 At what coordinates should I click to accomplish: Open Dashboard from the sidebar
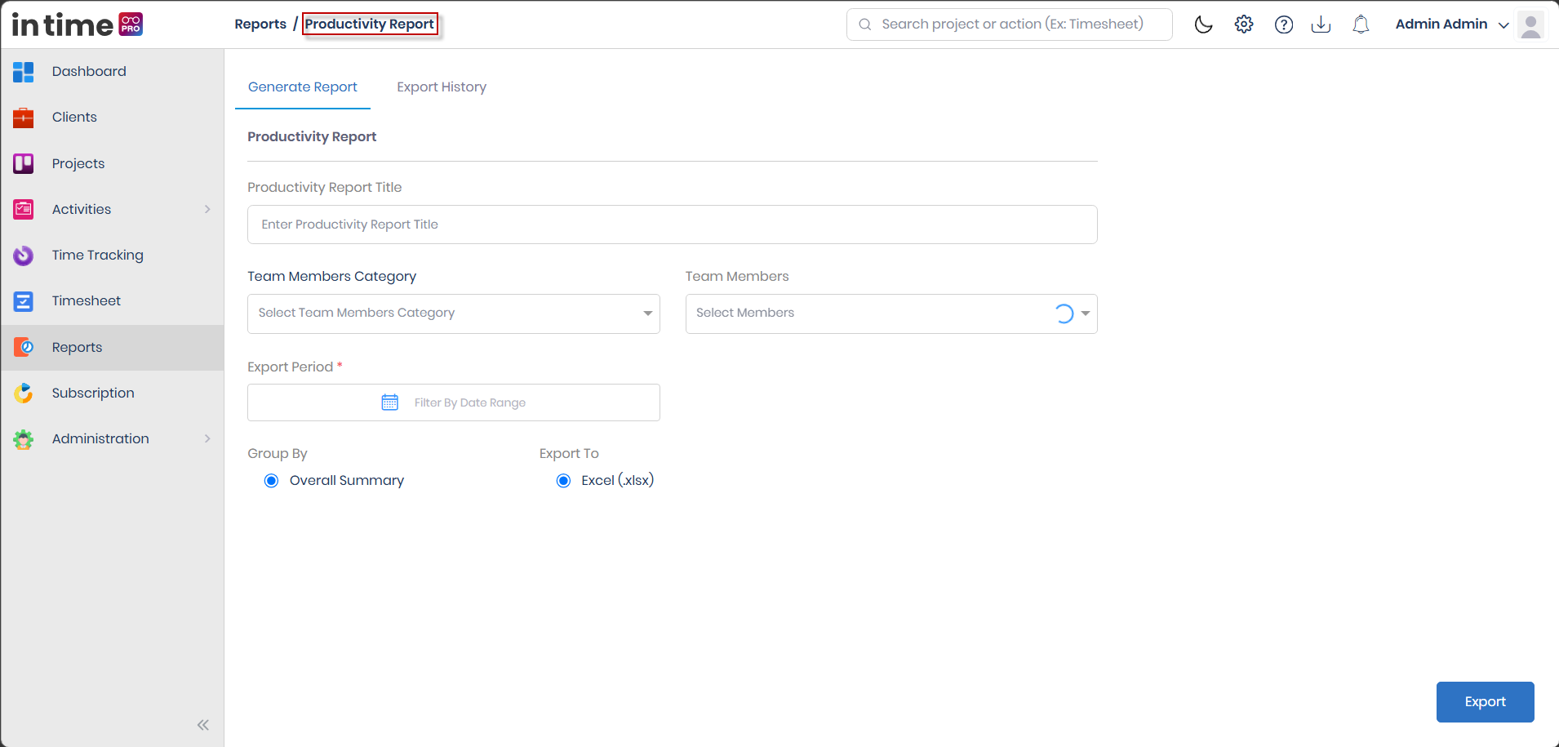tap(113, 72)
